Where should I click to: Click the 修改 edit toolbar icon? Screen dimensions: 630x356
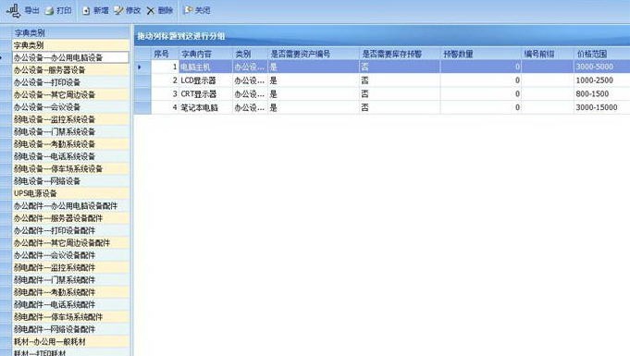118,11
